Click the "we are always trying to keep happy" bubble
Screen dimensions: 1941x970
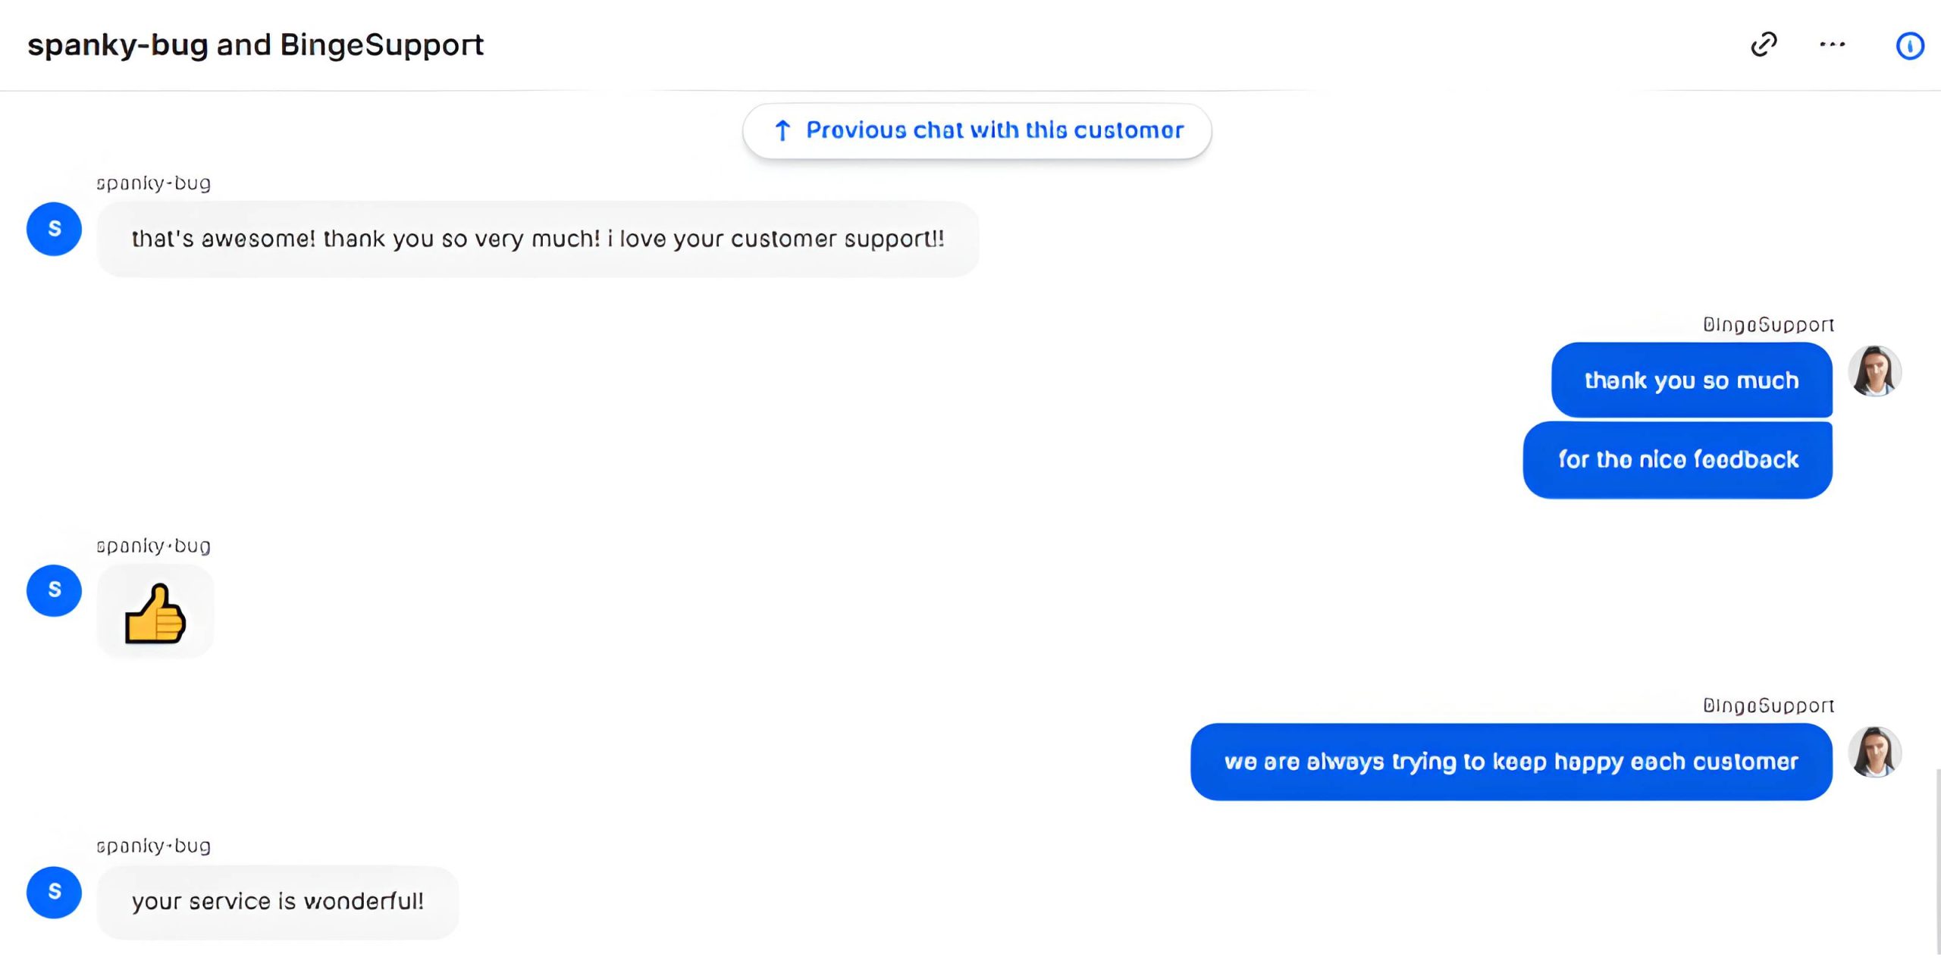[1511, 762]
